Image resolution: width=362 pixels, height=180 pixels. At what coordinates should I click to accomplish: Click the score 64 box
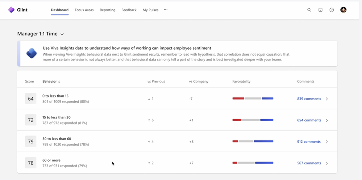(x=31, y=99)
